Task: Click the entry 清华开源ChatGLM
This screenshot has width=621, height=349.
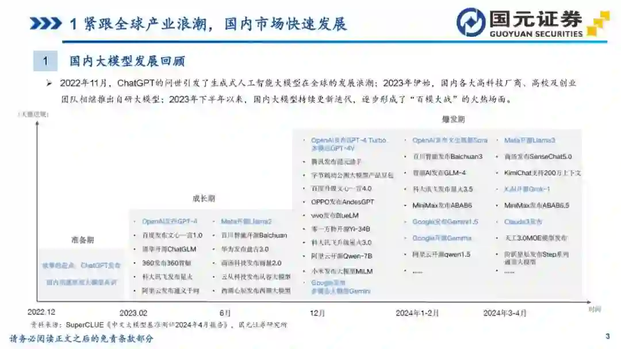Action: [x=169, y=249]
